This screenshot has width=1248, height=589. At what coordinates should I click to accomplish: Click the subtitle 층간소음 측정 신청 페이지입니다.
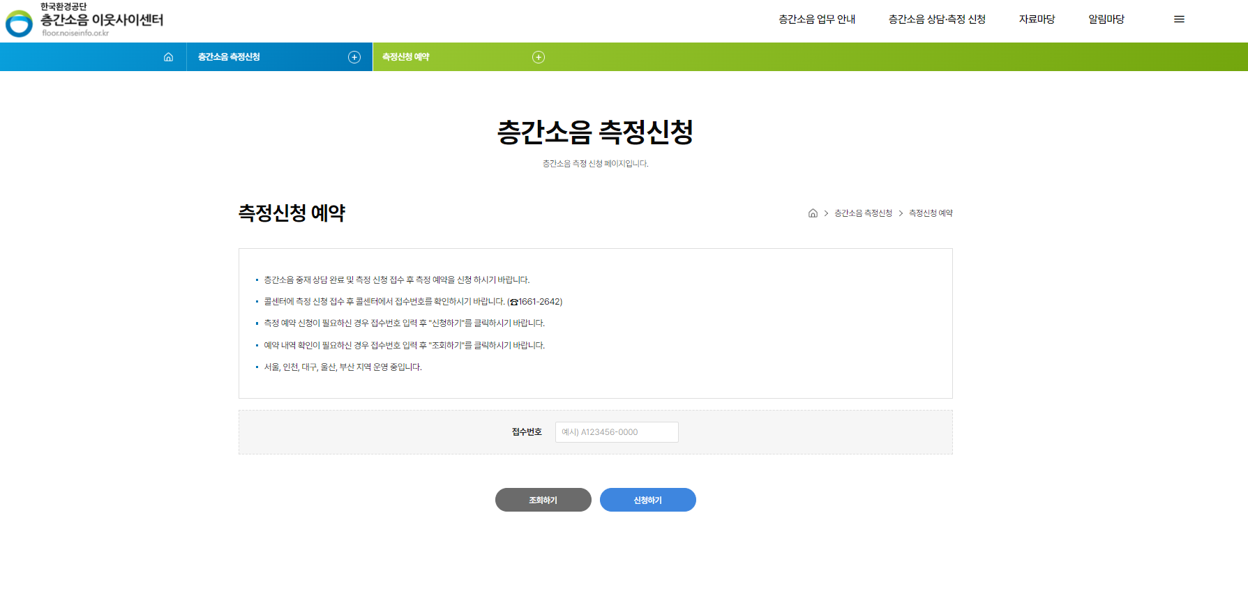[x=596, y=164]
